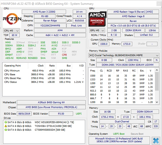Select the CPU Minimum row
This screenshot has height=145, width=162.
click(x=44, y=70)
